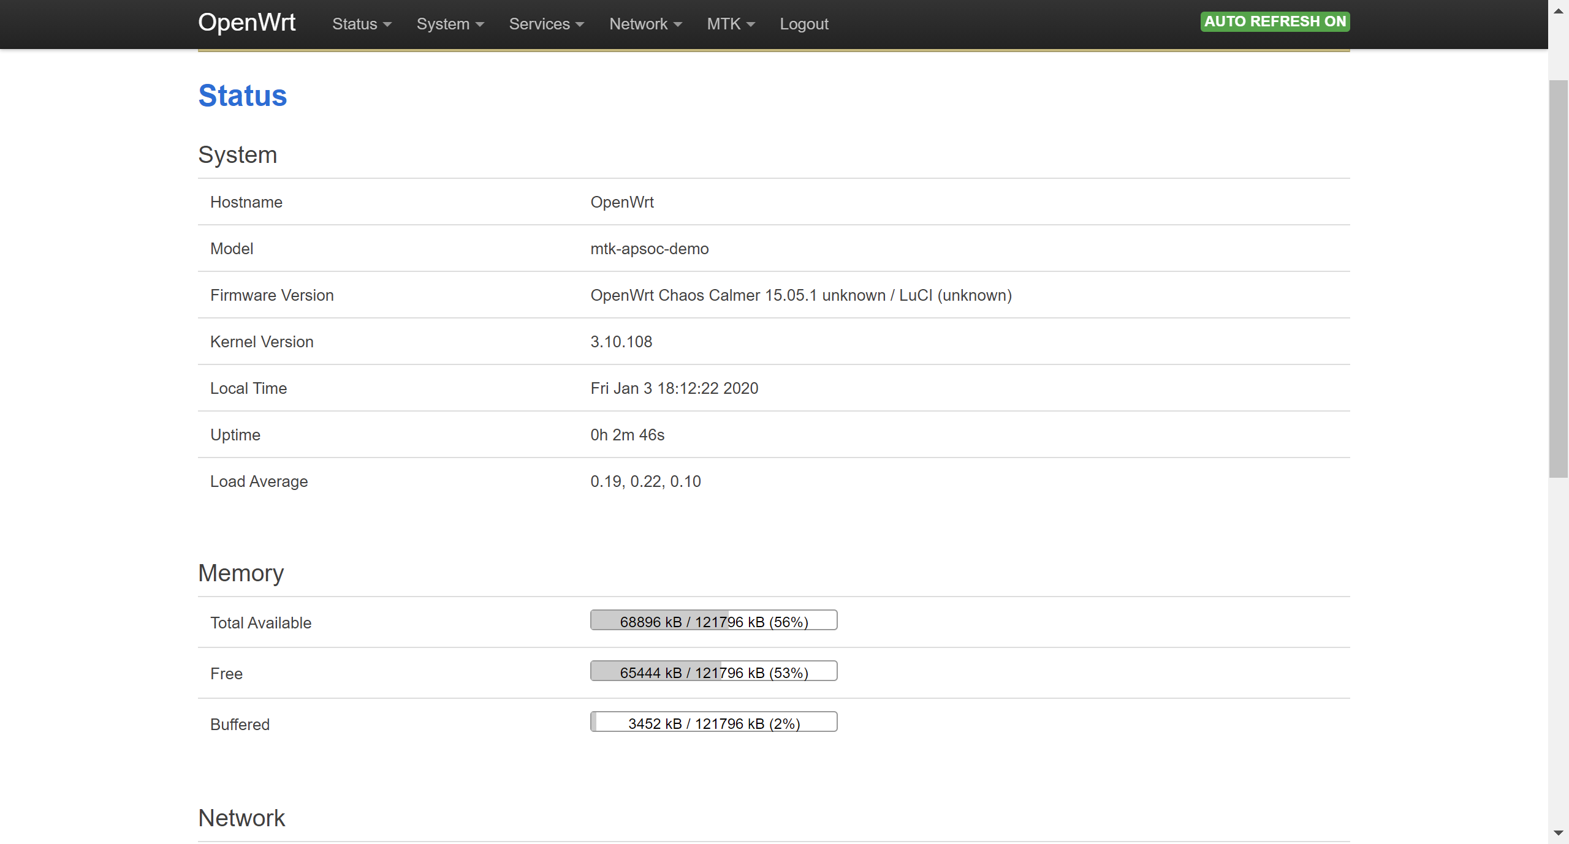1569x844 pixels.
Task: Expand the System navigation menu
Action: [450, 24]
